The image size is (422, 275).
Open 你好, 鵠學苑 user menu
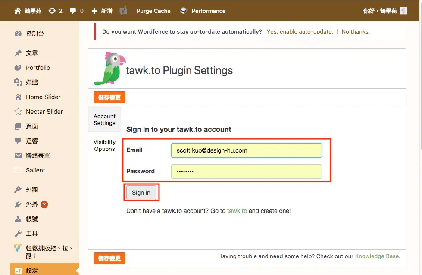click(380, 11)
